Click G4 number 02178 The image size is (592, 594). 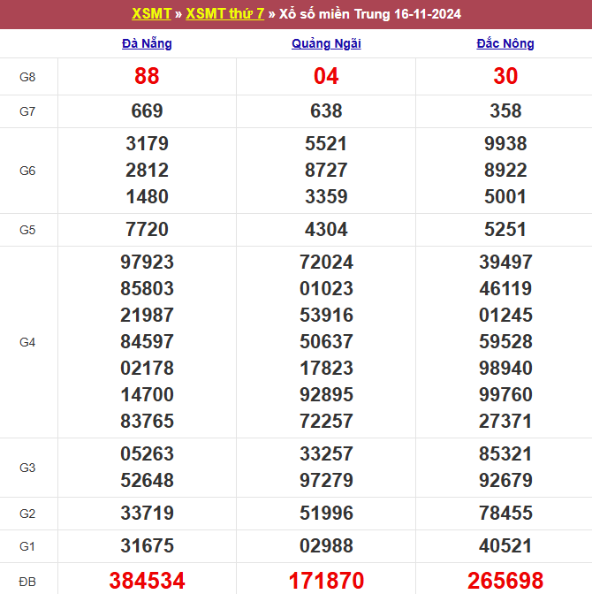147,368
